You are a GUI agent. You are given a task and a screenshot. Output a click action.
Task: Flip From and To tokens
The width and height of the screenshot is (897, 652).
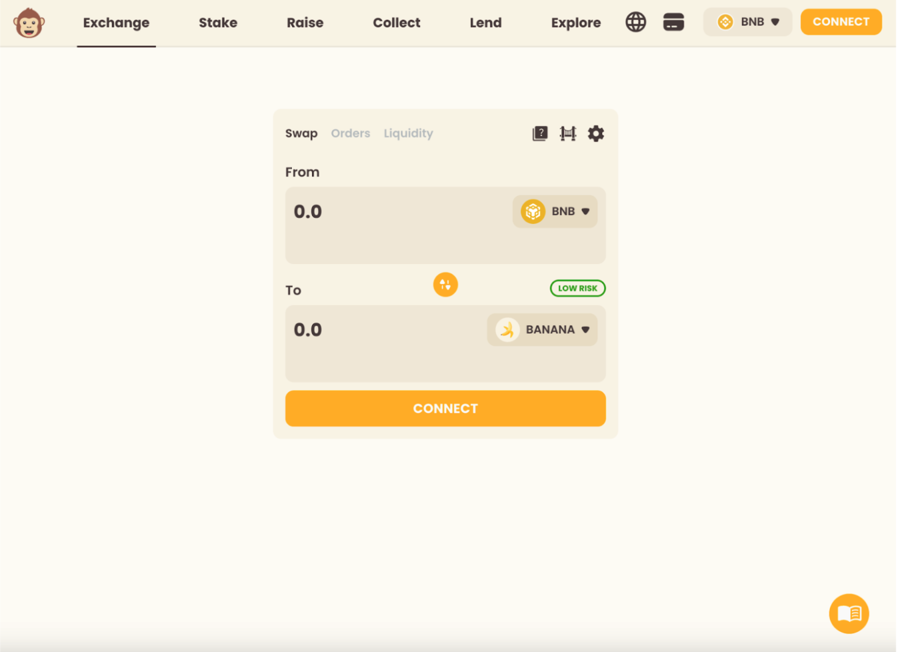tap(445, 284)
